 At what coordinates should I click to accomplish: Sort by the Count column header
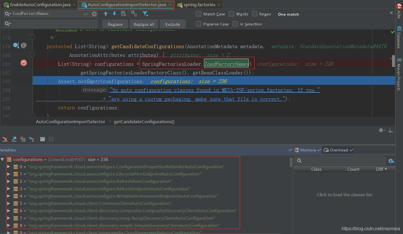point(353,169)
